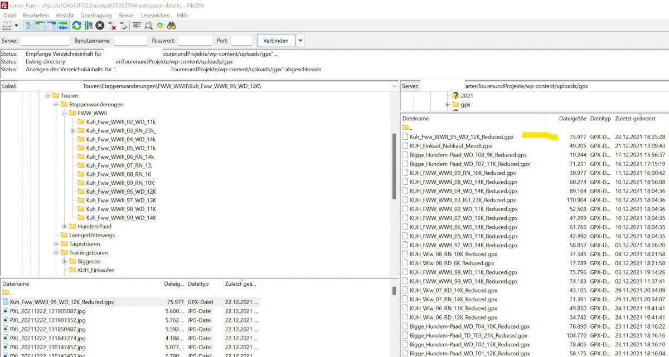Expand the HundemPaad folder tree node
The width and height of the screenshot is (669, 357).
64,227
